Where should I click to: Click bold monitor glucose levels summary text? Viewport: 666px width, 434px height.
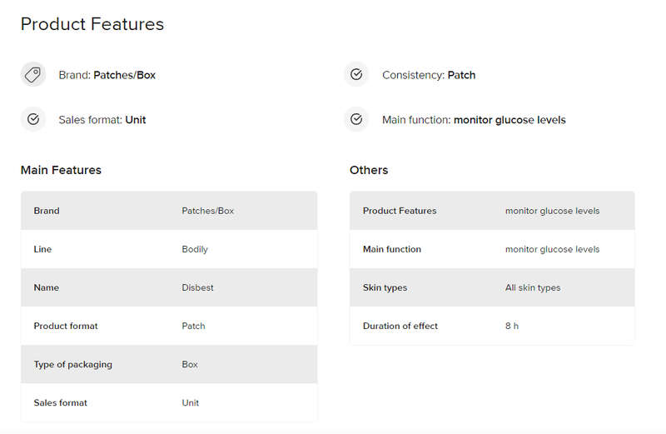point(509,120)
